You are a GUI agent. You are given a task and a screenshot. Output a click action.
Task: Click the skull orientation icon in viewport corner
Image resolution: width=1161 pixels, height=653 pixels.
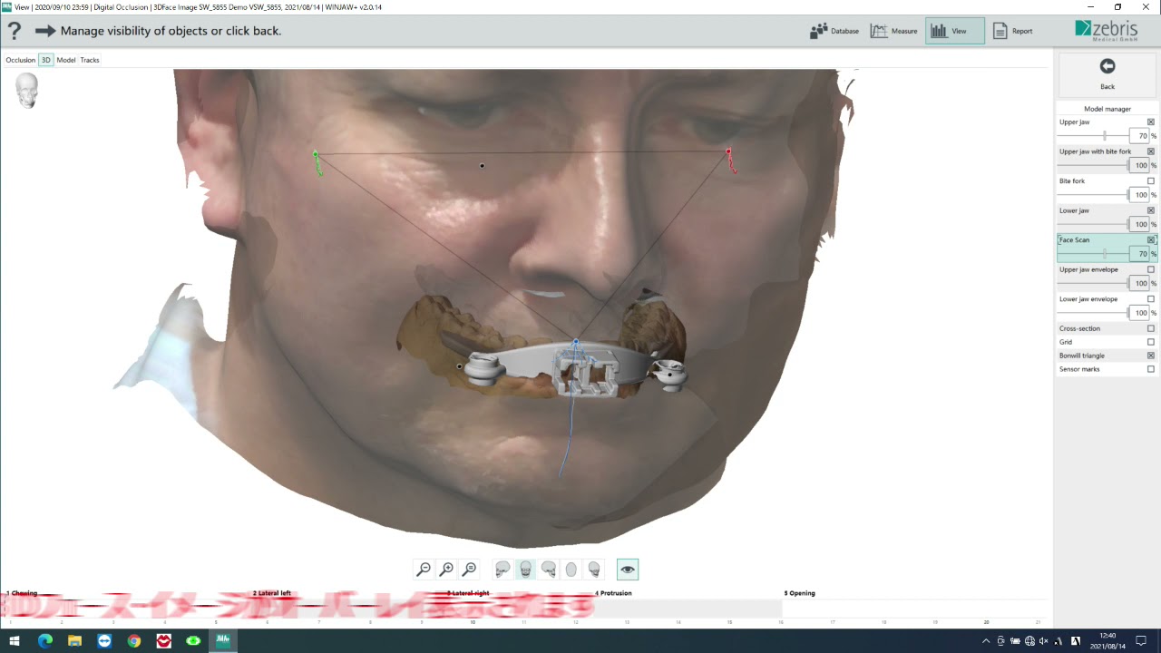click(x=27, y=91)
